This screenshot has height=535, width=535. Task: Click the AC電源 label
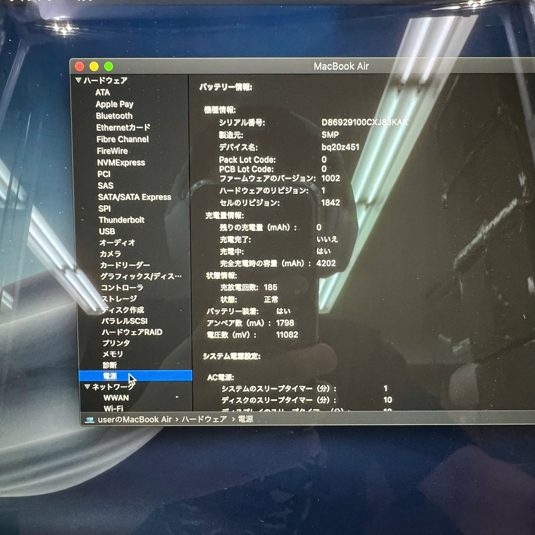pos(220,377)
